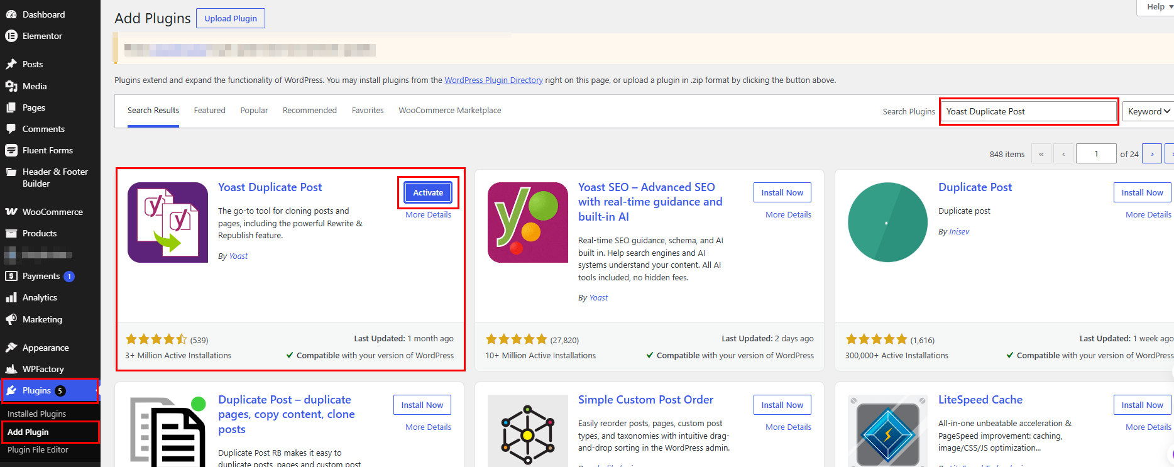This screenshot has width=1174, height=467.
Task: Switch to the Recommended tab
Action: (x=310, y=111)
